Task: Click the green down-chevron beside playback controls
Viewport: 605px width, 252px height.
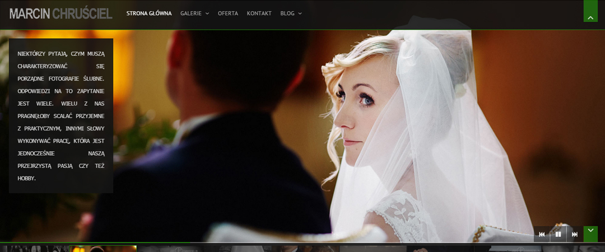Action: [x=590, y=234]
